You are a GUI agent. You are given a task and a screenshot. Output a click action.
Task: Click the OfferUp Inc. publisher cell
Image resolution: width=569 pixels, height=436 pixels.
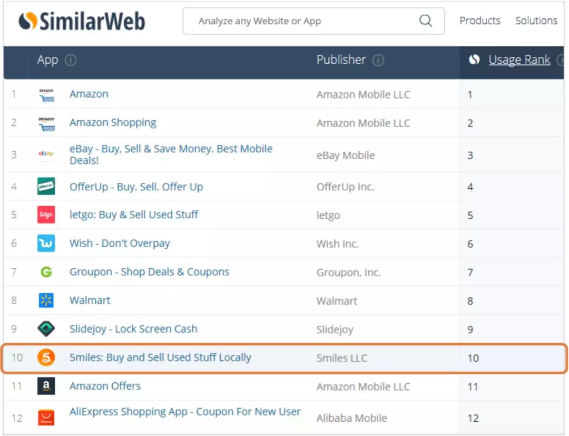click(345, 187)
